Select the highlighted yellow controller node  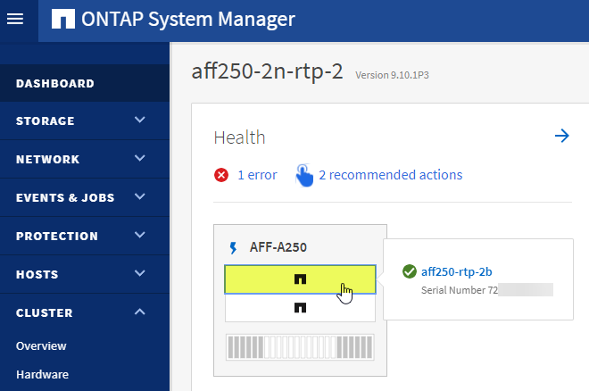(300, 279)
